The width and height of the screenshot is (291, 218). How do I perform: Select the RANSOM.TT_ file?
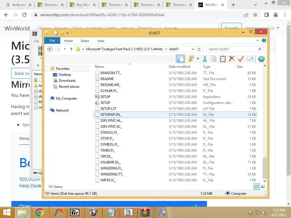coord(175,73)
